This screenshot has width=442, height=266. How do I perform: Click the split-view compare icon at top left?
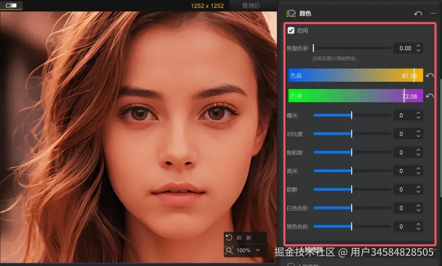[11, 6]
